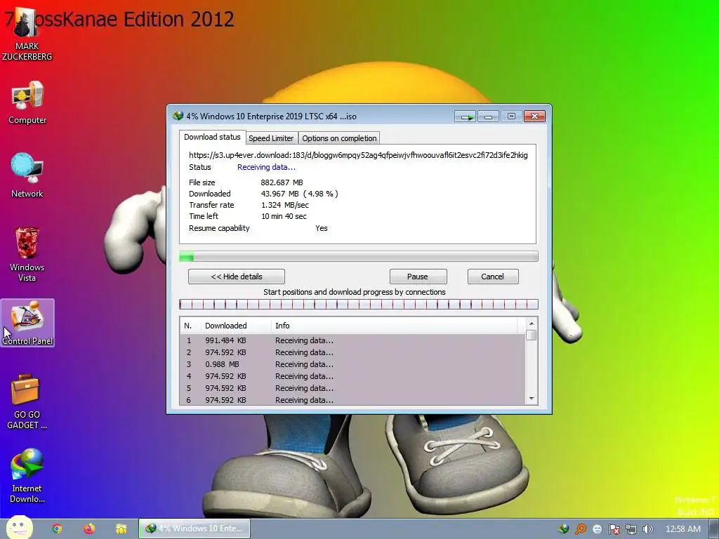The width and height of the screenshot is (719, 539).
Task: Click the Start orb button
Action: click(x=19, y=528)
